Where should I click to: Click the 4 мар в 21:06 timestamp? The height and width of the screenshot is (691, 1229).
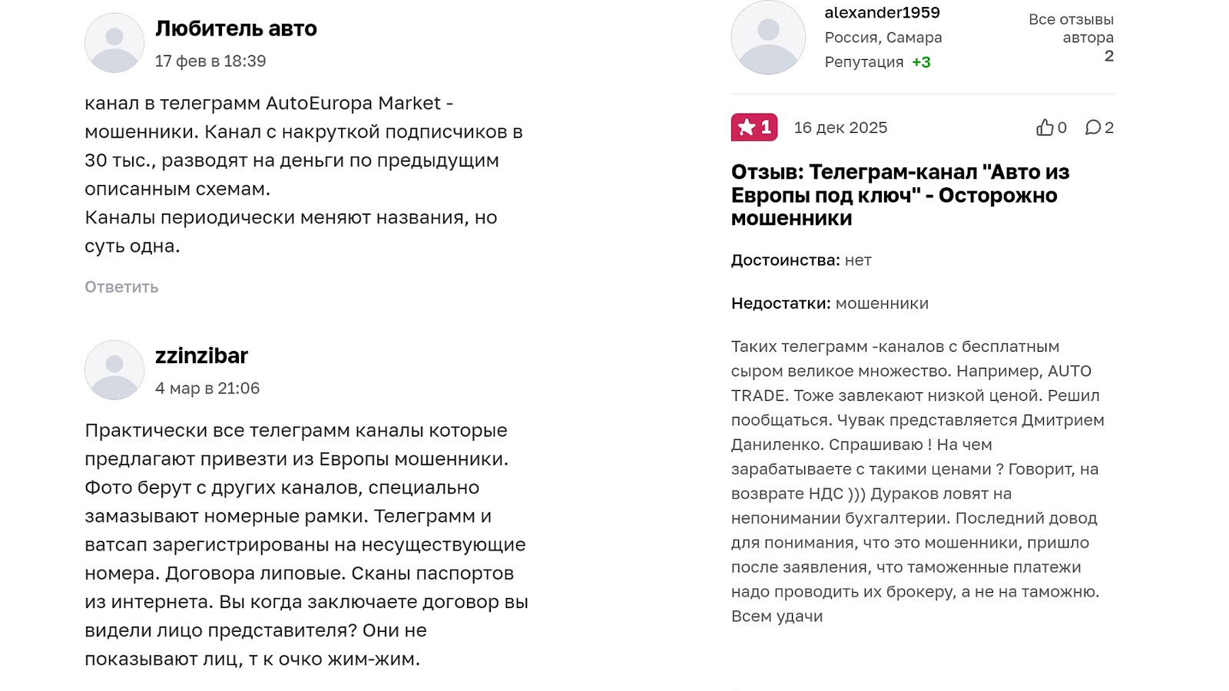tap(207, 388)
